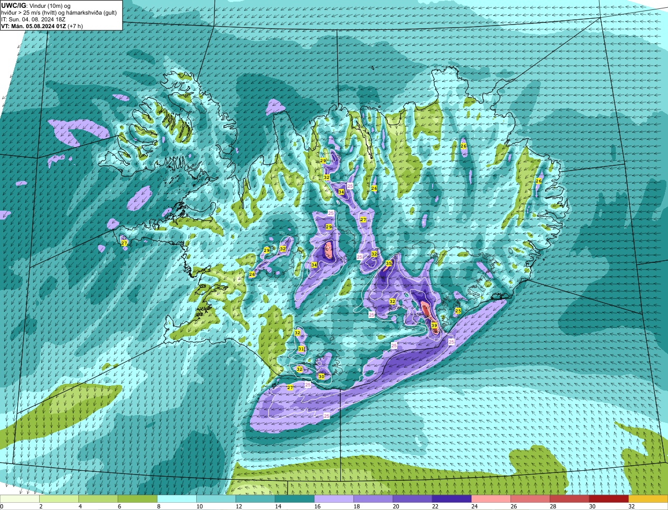Pick the dark indigo 22–24 legend color
668x510 pixels.
[451, 499]
